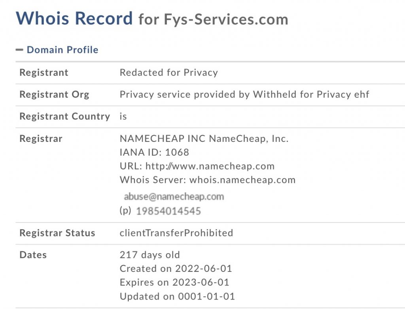Click the Expires on 2023-06-01 date
Viewport: 405px width, 309px height.
pyautogui.click(x=174, y=283)
